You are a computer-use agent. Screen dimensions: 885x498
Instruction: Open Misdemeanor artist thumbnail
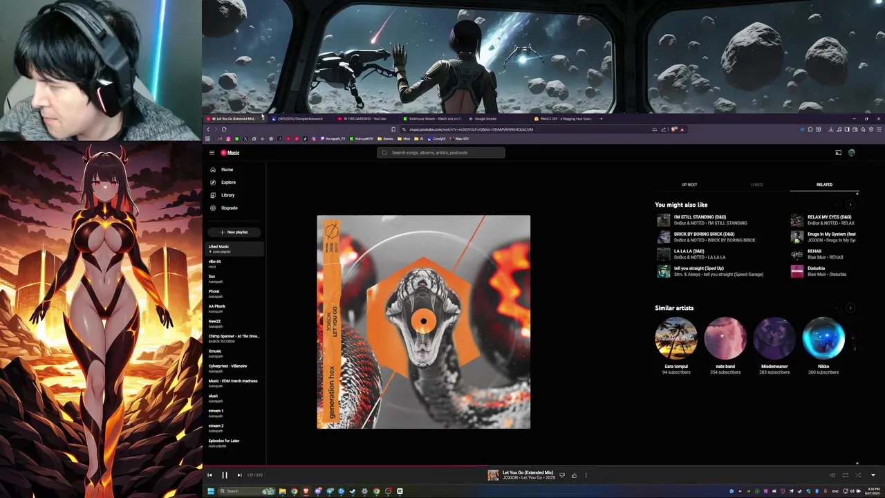click(774, 338)
